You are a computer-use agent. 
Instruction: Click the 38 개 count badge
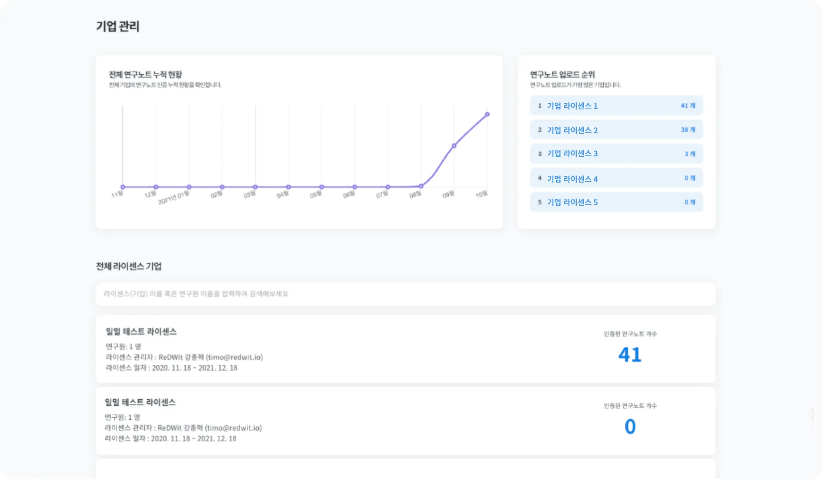(688, 130)
